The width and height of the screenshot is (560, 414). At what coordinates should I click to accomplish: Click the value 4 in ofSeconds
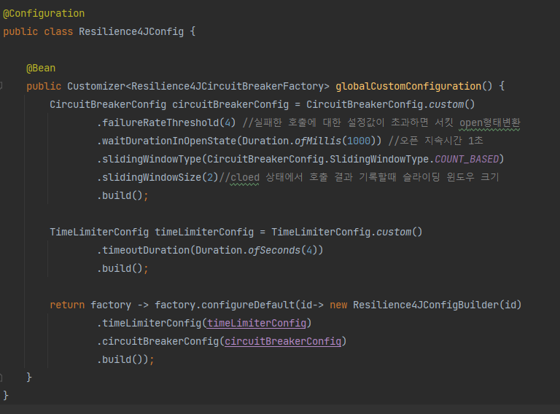click(309, 250)
